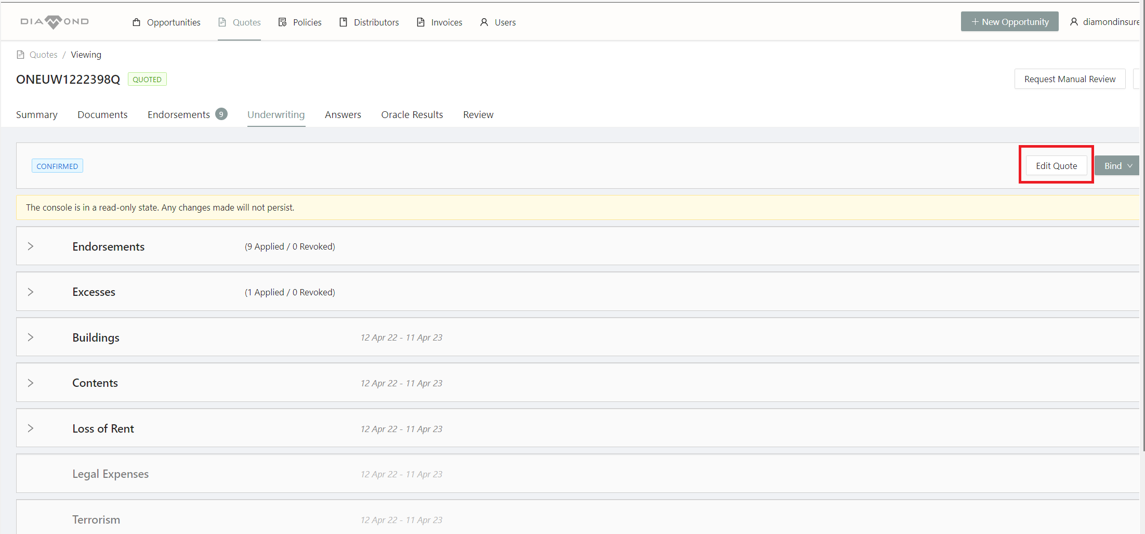Click the Loss of Rent date range

[x=402, y=429]
